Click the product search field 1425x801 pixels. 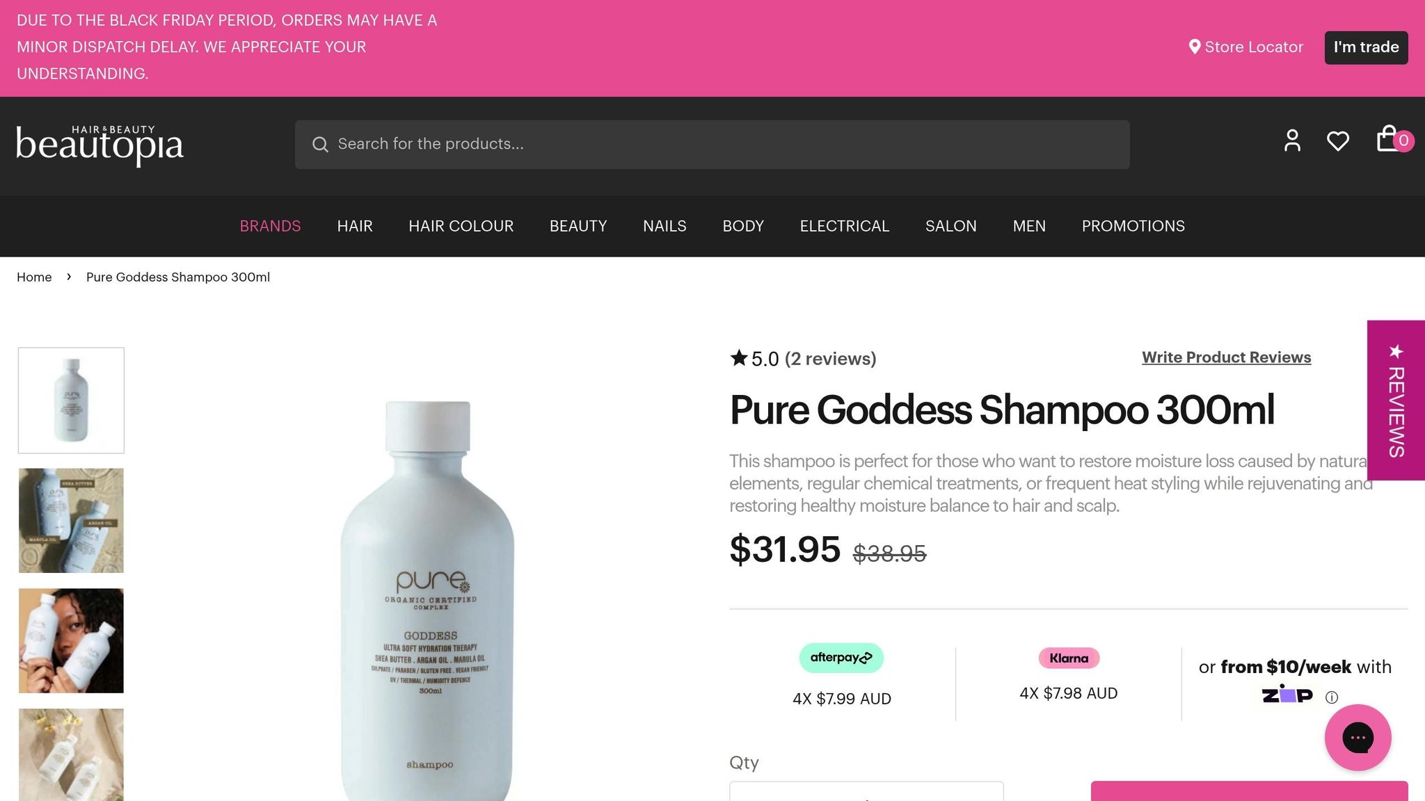[x=712, y=144]
